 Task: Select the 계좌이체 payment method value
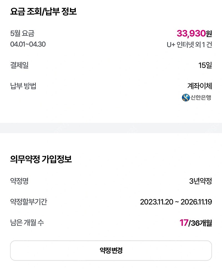[200, 86]
